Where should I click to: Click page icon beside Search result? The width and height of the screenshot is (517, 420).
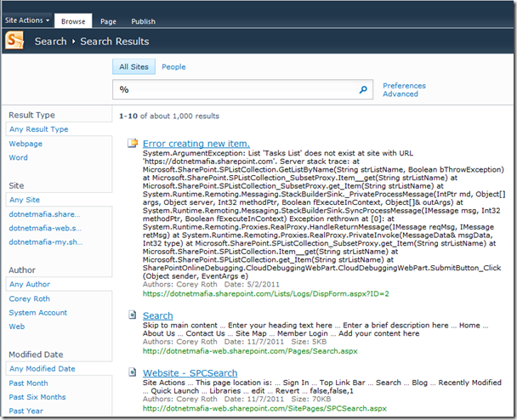pos(132,315)
